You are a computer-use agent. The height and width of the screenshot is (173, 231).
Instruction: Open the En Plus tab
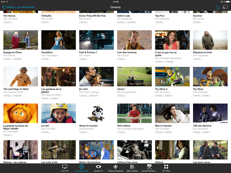(166, 168)
